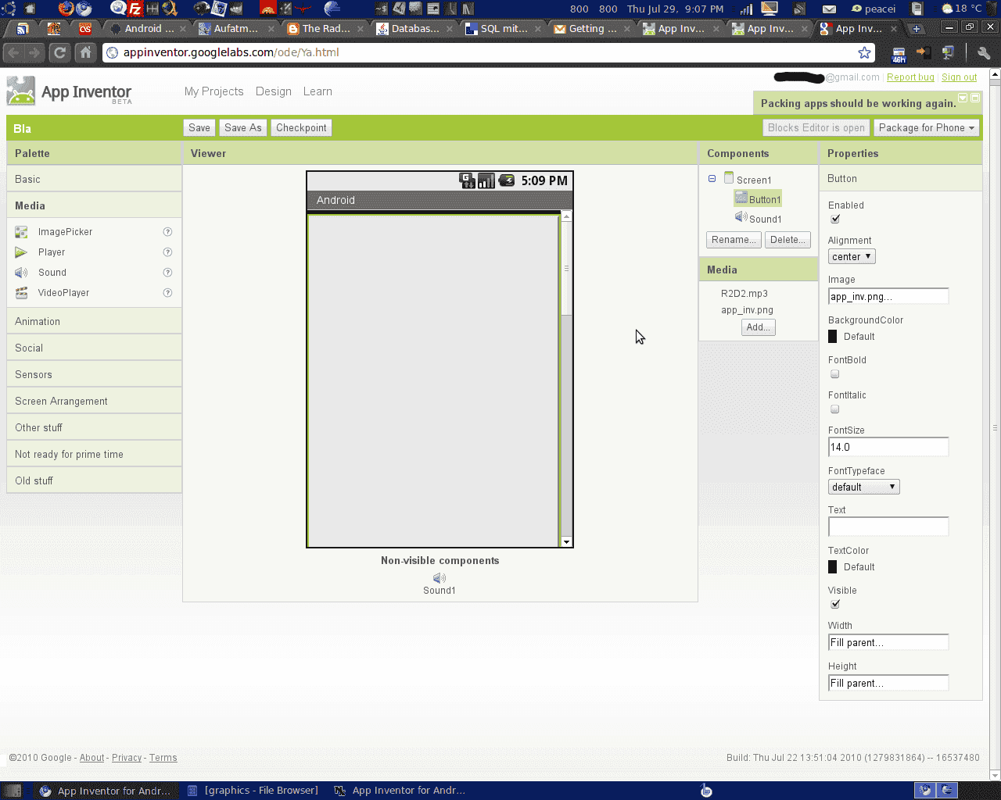
Task: Click the 46h extension icon
Action: click(x=899, y=53)
